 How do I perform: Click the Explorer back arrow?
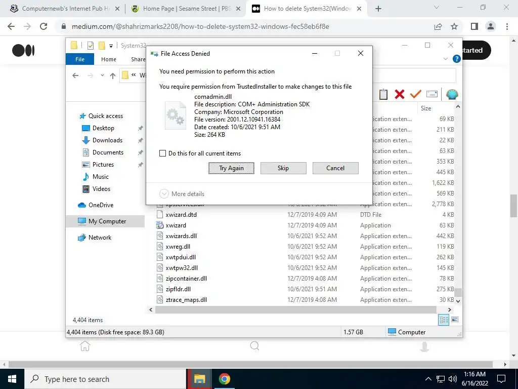(75, 76)
